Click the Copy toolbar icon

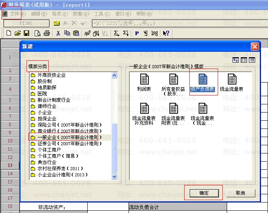pos(67,33)
